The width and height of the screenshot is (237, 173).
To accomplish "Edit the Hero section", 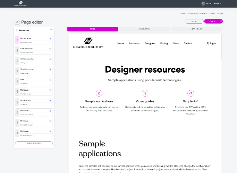I will 50,80.
